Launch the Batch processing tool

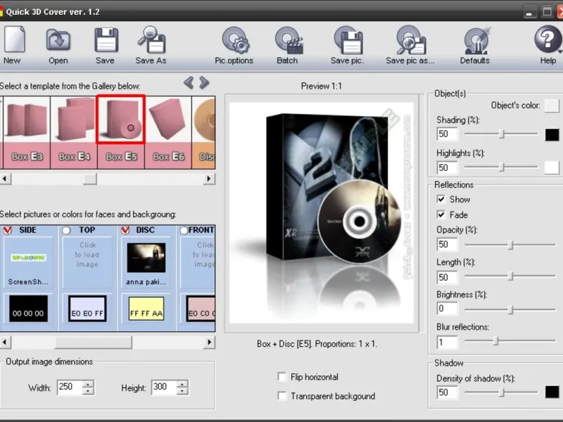point(289,40)
